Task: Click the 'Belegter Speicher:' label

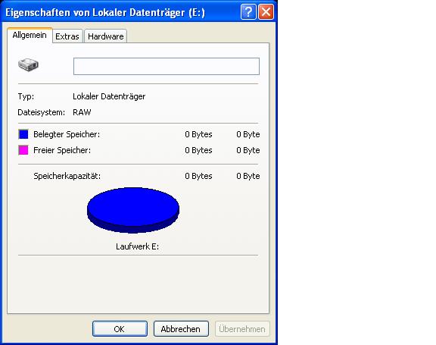Action: 67,134
